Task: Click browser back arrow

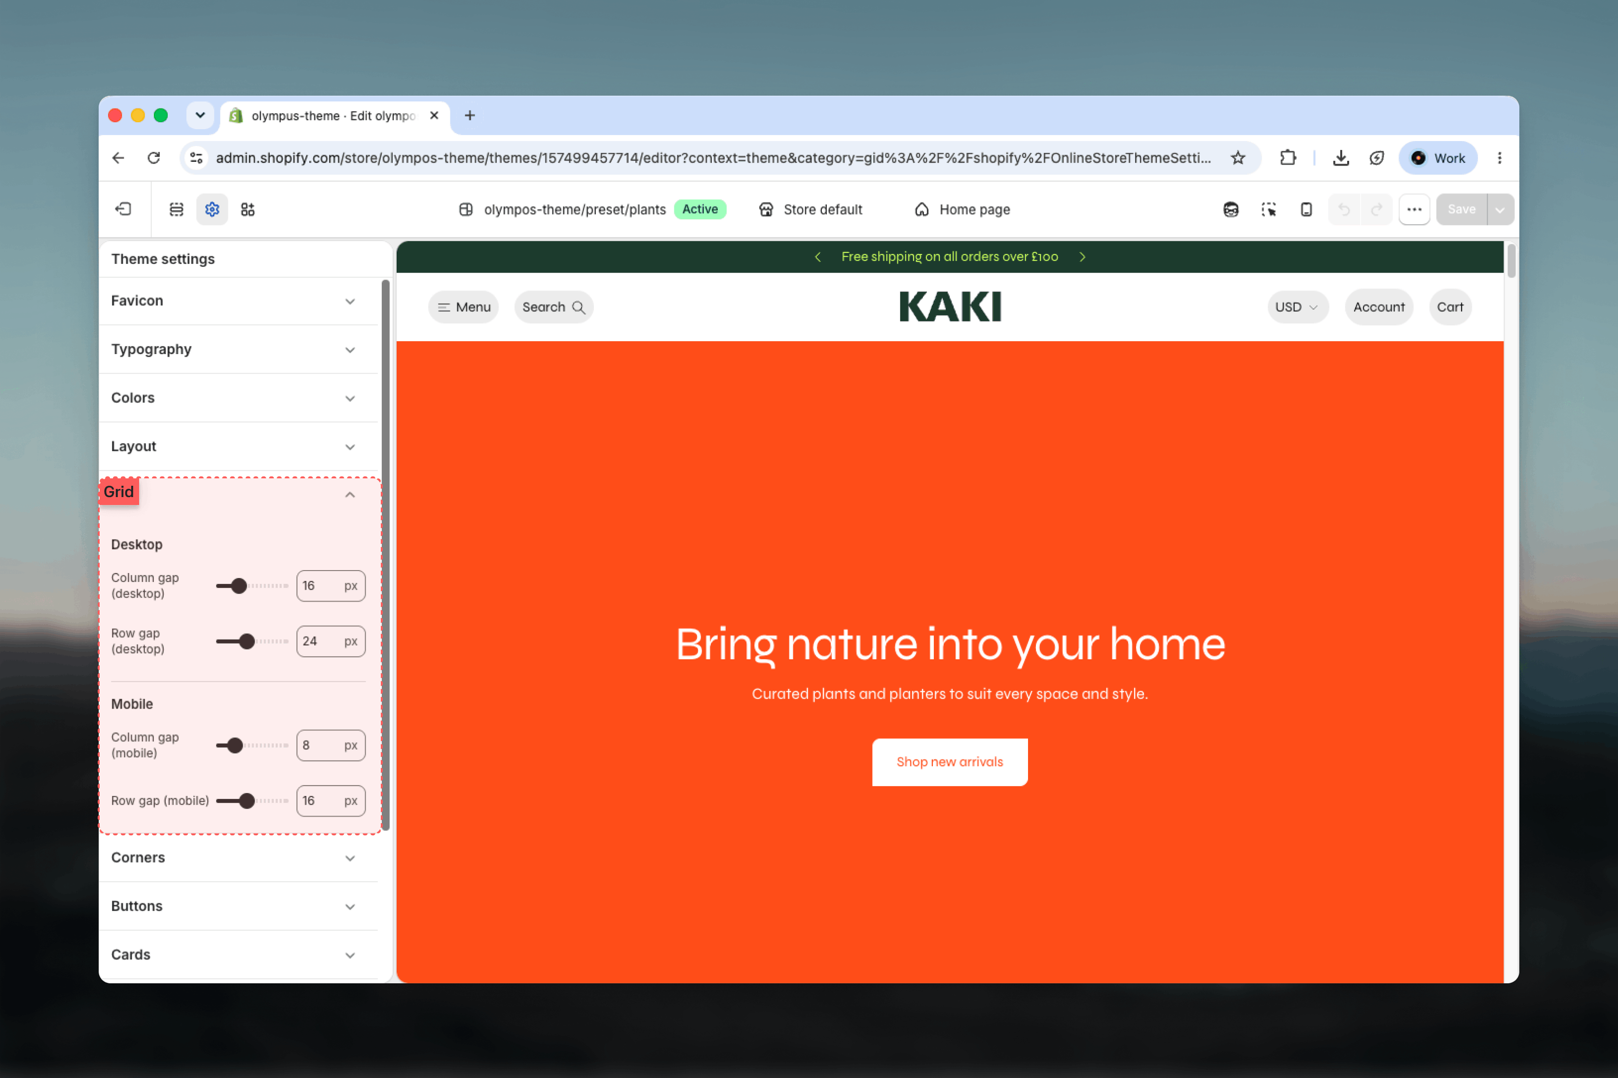Action: pyautogui.click(x=118, y=158)
